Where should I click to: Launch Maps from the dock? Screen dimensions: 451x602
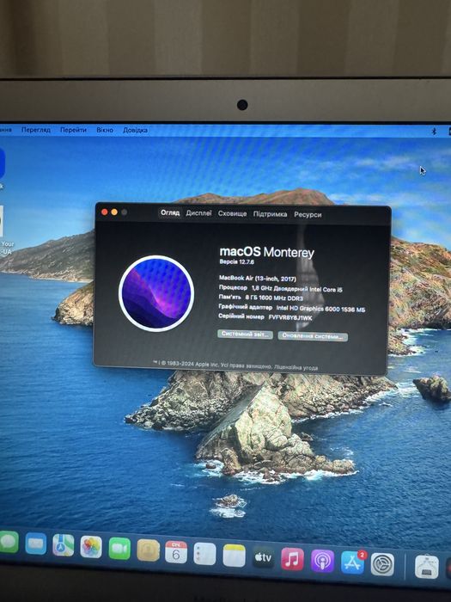64,545
